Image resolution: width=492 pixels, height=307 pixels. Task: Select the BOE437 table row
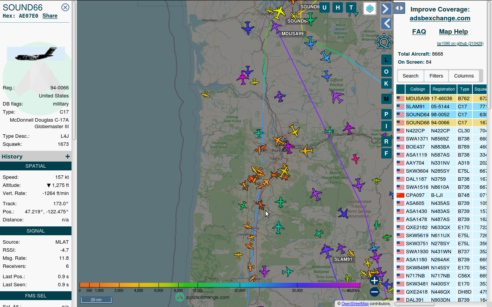click(x=441, y=147)
